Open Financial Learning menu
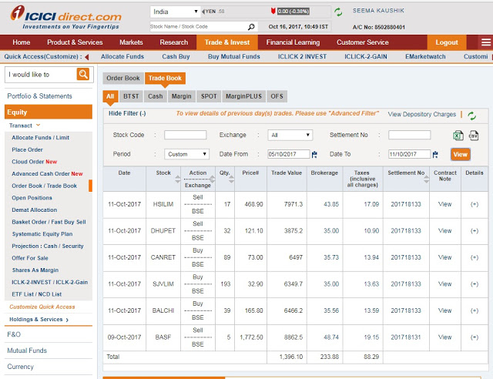The width and height of the screenshot is (493, 379). tap(293, 42)
